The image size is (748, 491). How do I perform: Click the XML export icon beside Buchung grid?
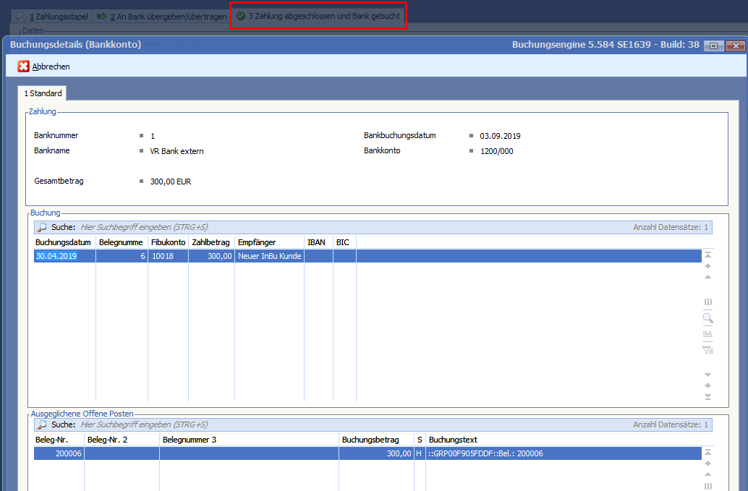(x=707, y=333)
